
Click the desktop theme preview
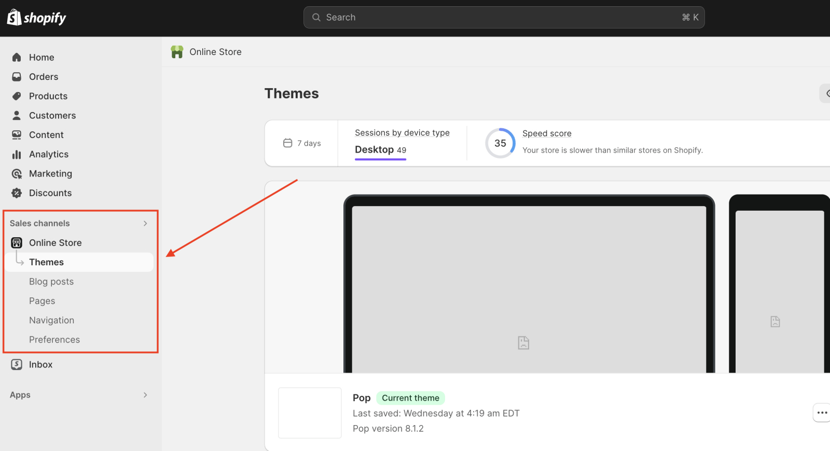click(529, 284)
